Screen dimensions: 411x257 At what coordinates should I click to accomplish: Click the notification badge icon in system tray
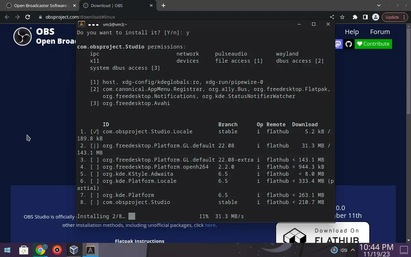[x=334, y=250]
